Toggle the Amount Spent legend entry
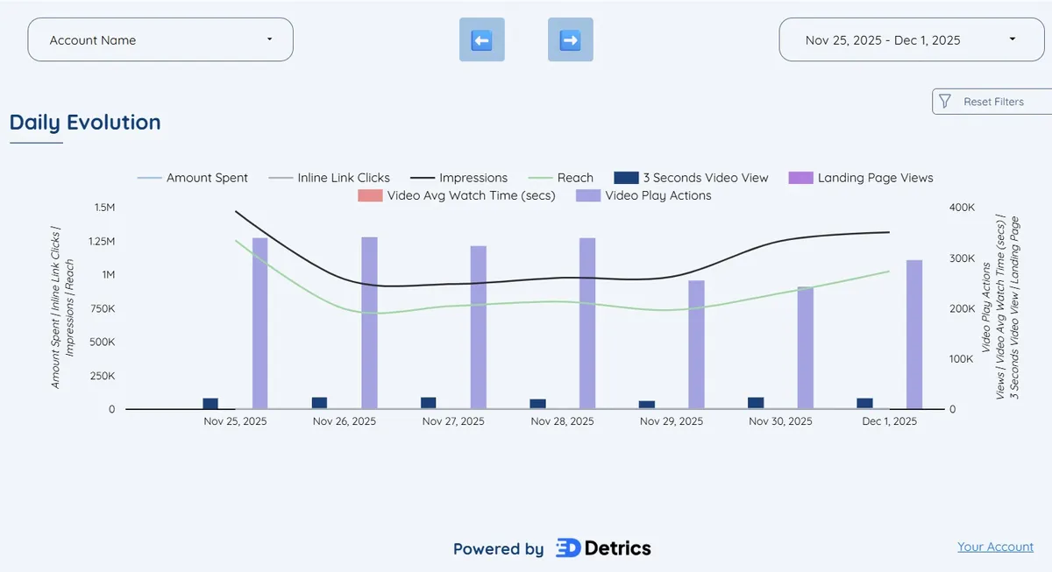The width and height of the screenshot is (1052, 572). click(206, 177)
